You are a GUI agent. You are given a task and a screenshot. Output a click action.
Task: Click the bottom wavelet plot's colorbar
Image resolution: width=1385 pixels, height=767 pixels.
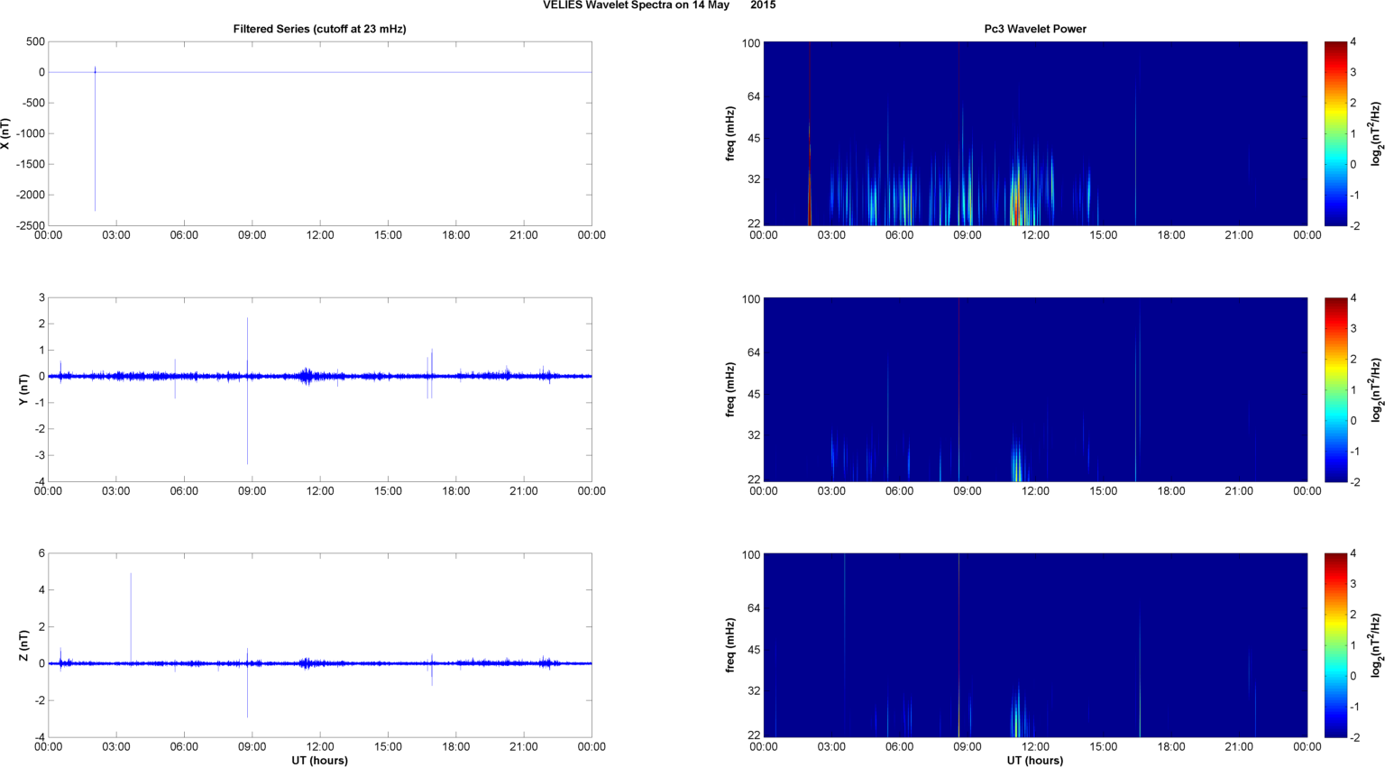(1336, 645)
